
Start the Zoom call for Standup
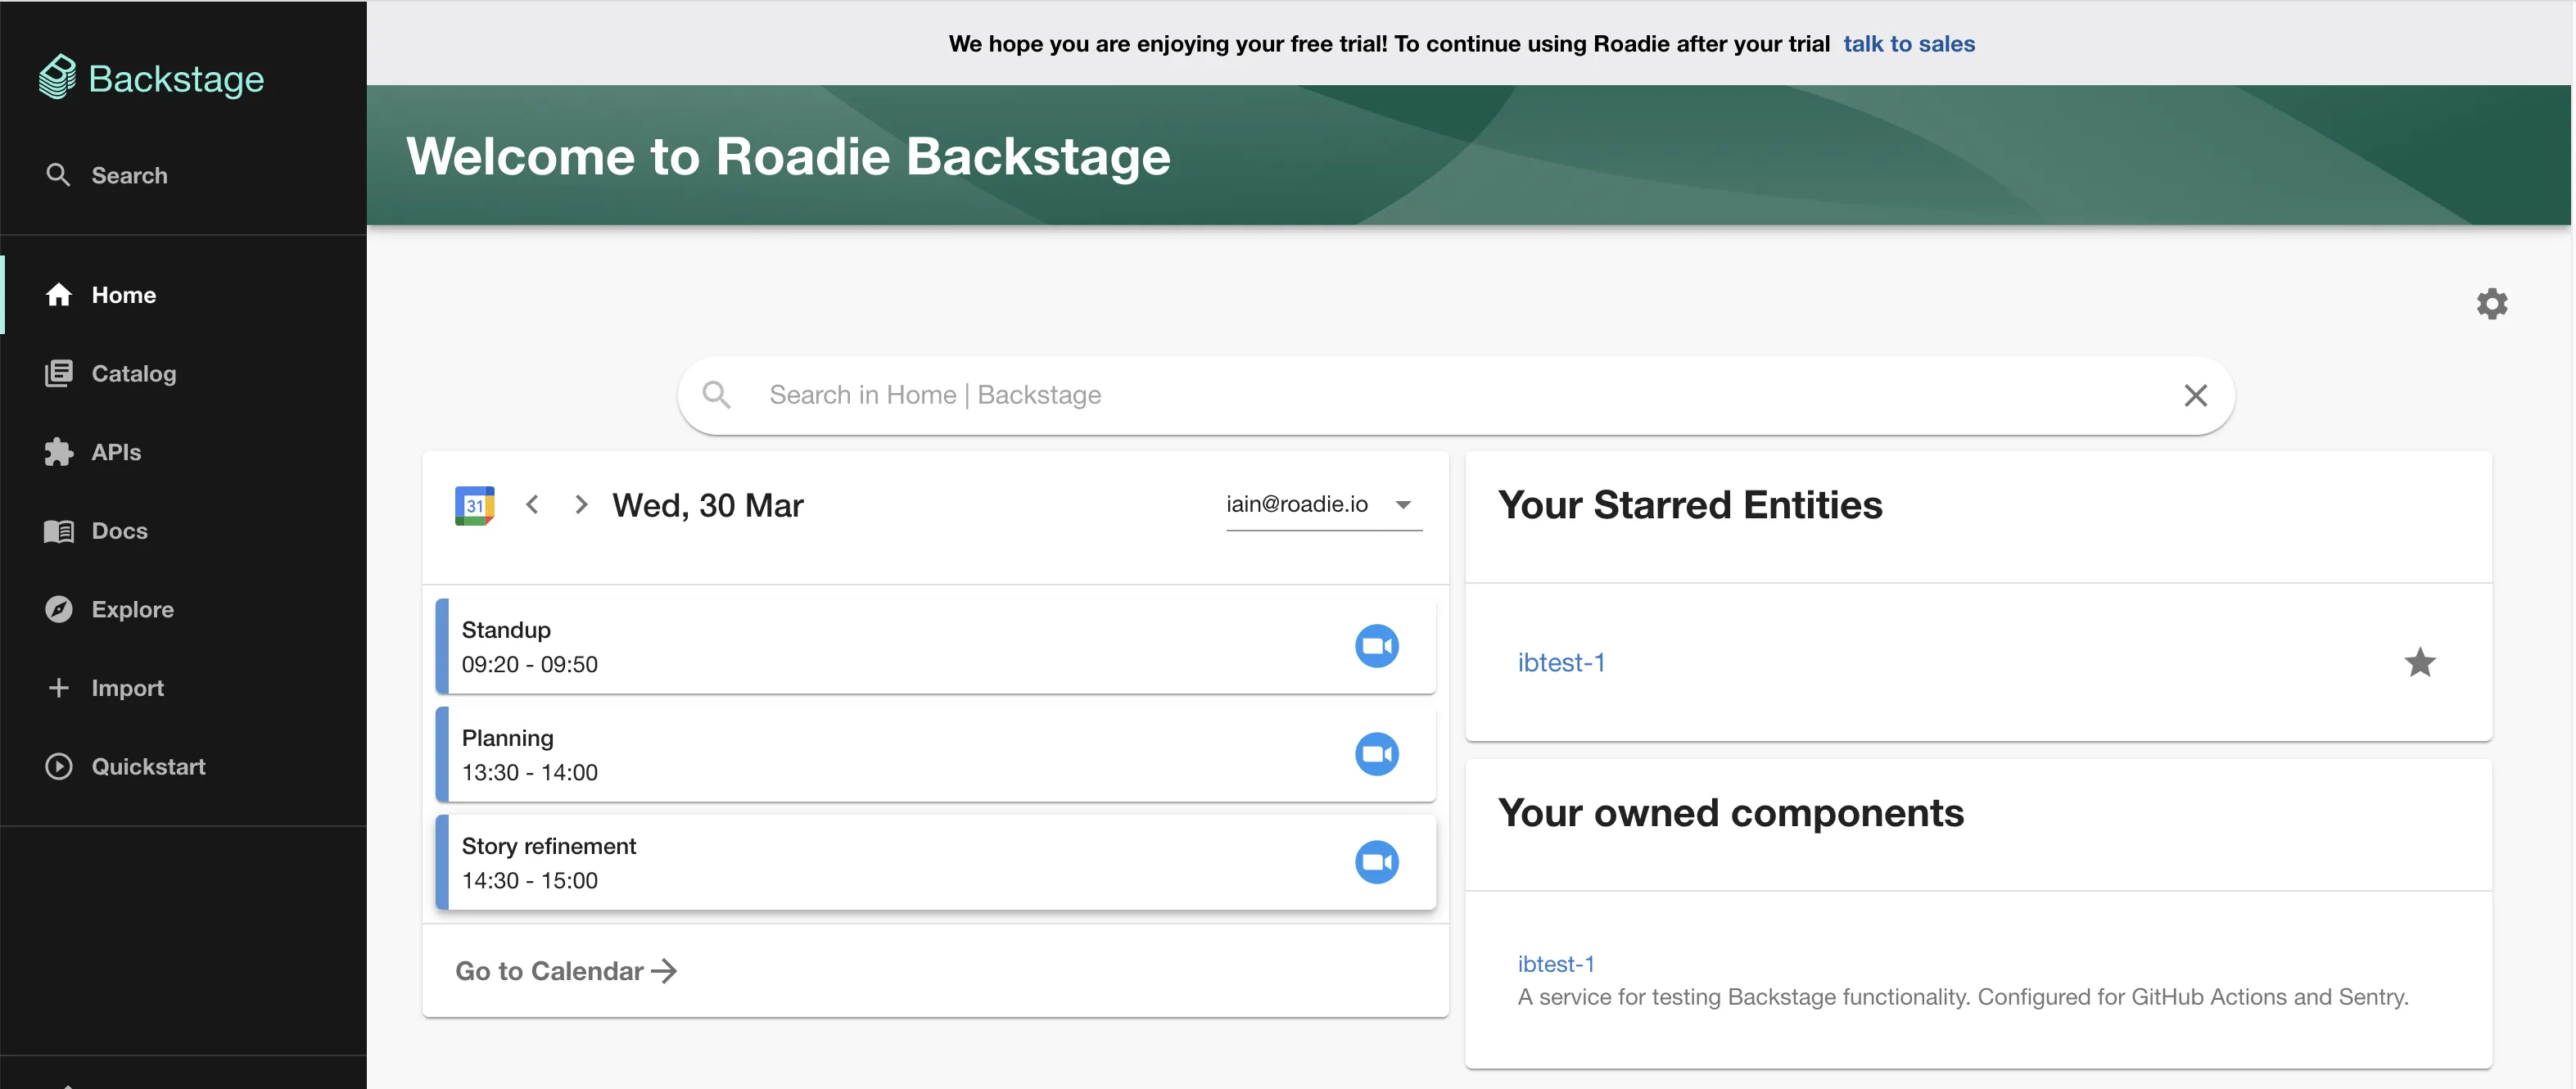point(1377,645)
